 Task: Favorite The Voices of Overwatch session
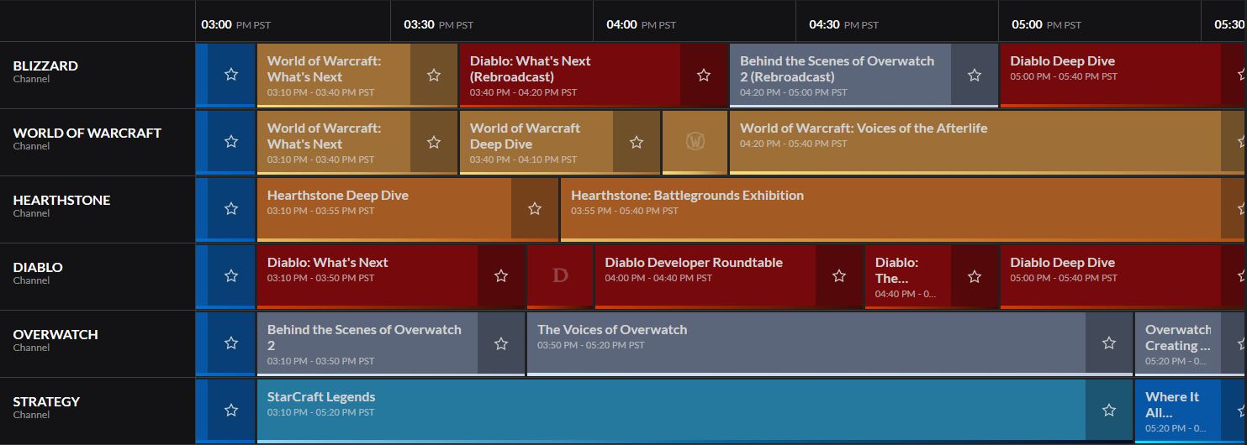(1109, 343)
